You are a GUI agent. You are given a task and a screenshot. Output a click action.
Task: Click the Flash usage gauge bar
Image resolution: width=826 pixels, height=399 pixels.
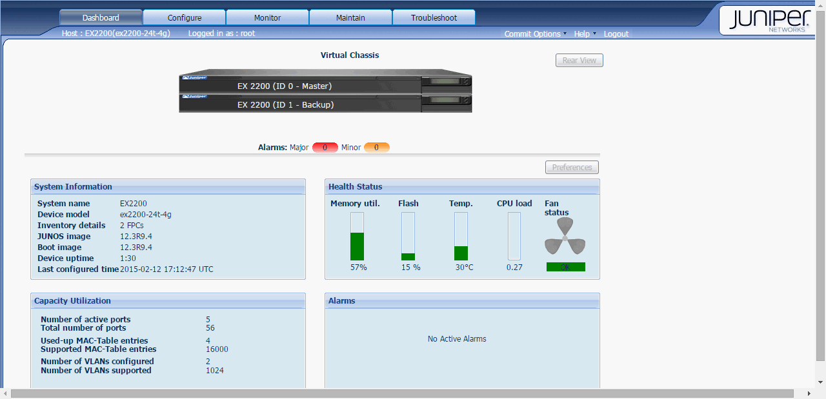[x=408, y=237]
